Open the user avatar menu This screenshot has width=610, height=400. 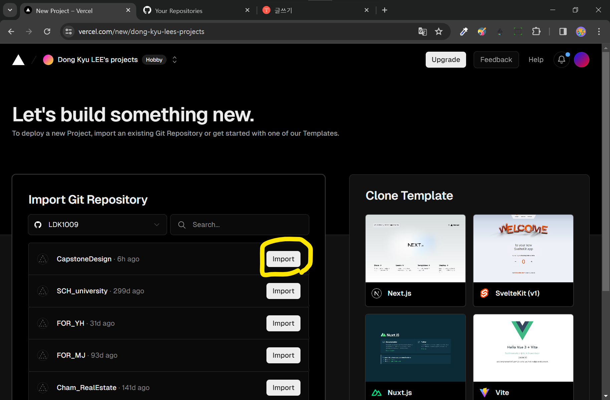582,60
